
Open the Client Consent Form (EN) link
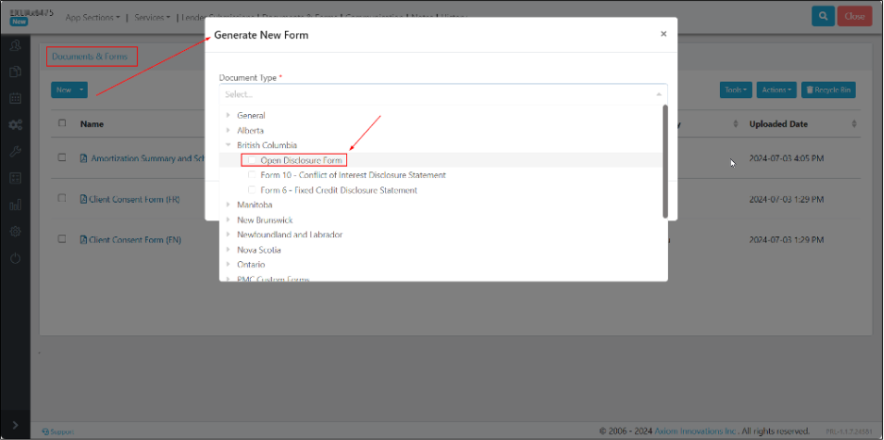pos(133,240)
